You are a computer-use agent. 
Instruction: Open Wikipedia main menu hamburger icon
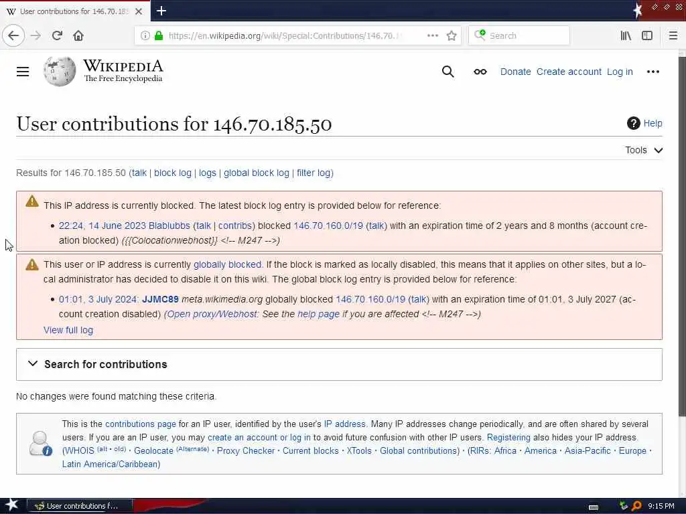pos(23,72)
